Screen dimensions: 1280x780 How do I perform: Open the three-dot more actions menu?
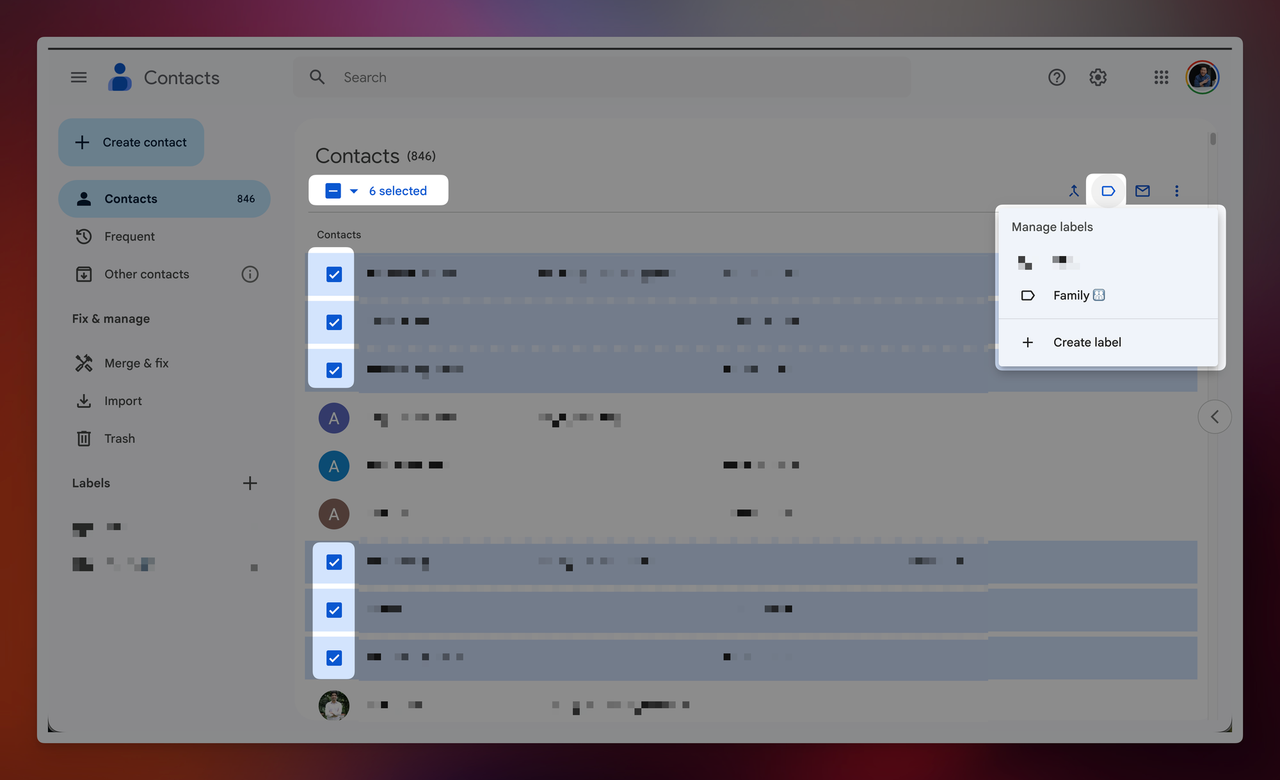[1176, 191]
